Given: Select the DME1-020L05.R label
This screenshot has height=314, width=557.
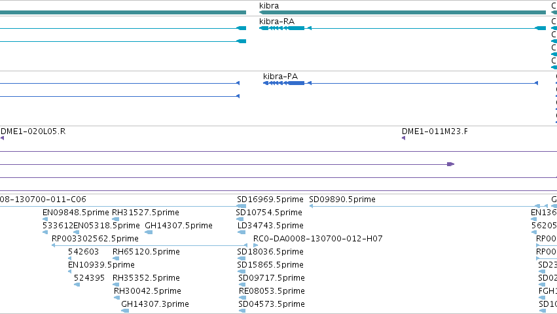Looking at the screenshot, I should (x=33, y=131).
